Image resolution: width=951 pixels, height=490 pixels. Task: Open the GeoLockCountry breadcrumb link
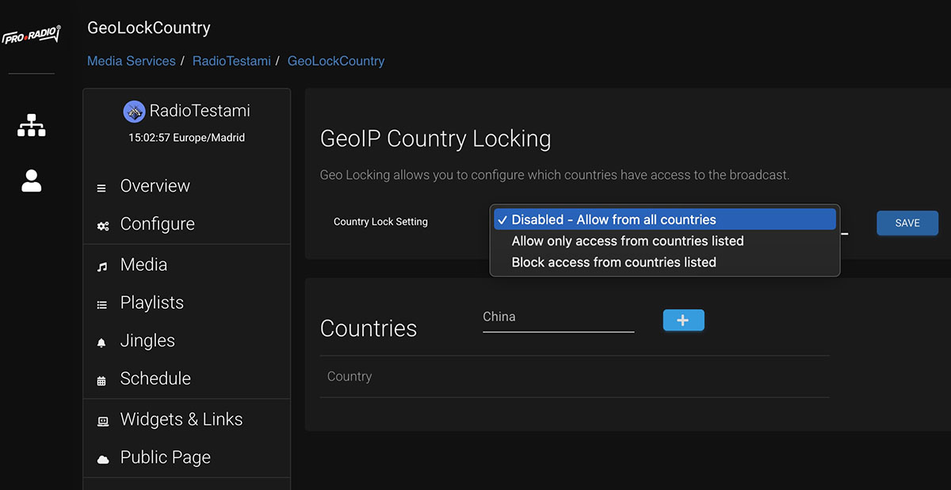pos(335,60)
